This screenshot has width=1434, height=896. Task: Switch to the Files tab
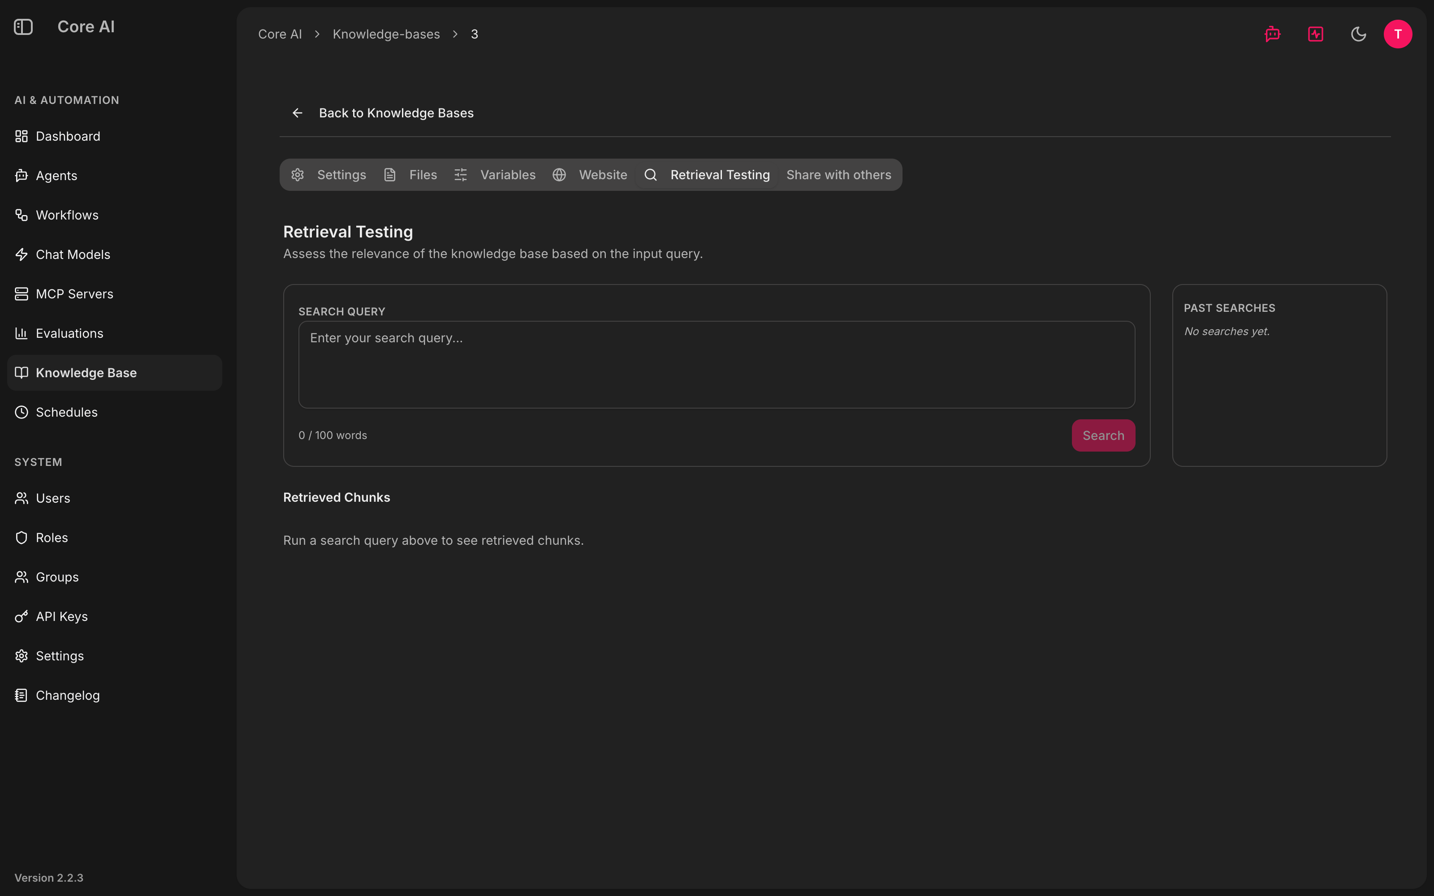pyautogui.click(x=410, y=175)
